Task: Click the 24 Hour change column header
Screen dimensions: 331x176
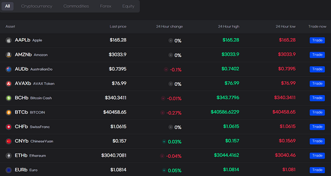Action: pos(169,26)
